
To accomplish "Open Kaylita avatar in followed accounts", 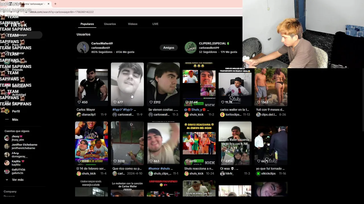I will [7, 163].
